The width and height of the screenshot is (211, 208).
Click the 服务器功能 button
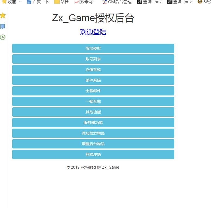[x=93, y=123]
